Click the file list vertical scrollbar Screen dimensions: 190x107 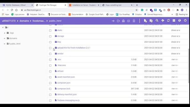click(x=189, y=66)
